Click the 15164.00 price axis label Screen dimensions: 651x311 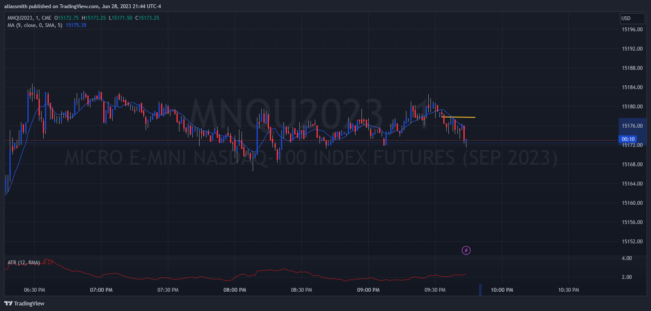632,184
